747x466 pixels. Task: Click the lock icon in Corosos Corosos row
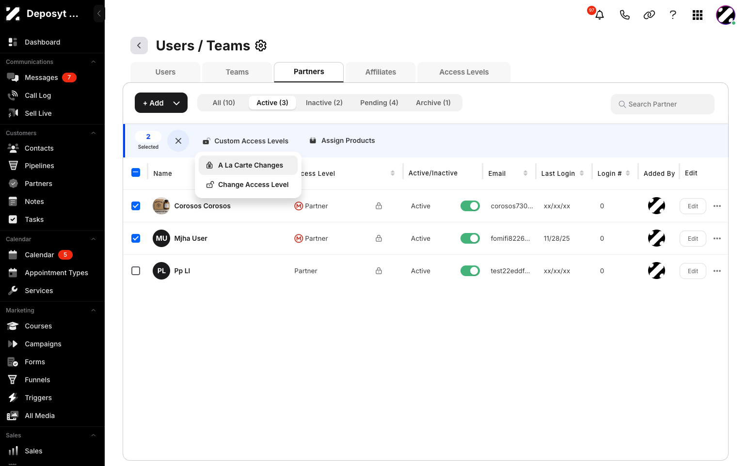pyautogui.click(x=379, y=206)
